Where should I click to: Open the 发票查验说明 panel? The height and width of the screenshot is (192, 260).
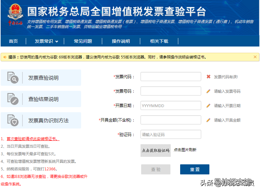tap(41, 78)
